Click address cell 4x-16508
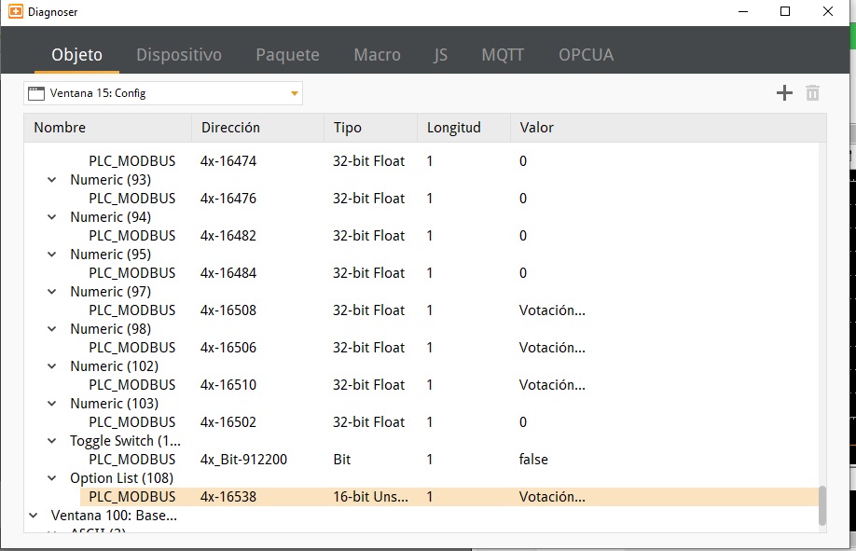The height and width of the screenshot is (551, 856). (228, 310)
